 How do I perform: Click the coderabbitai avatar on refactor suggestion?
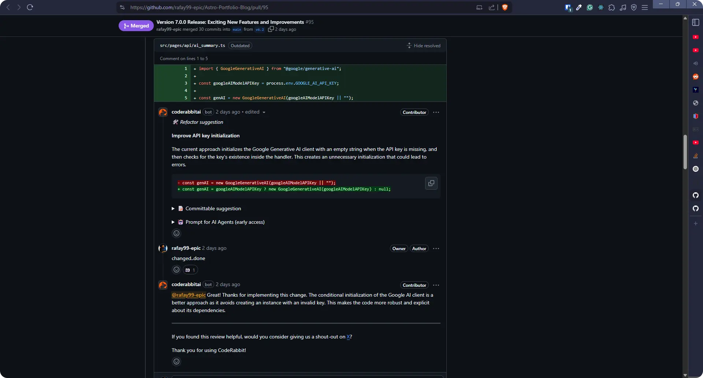click(x=163, y=112)
